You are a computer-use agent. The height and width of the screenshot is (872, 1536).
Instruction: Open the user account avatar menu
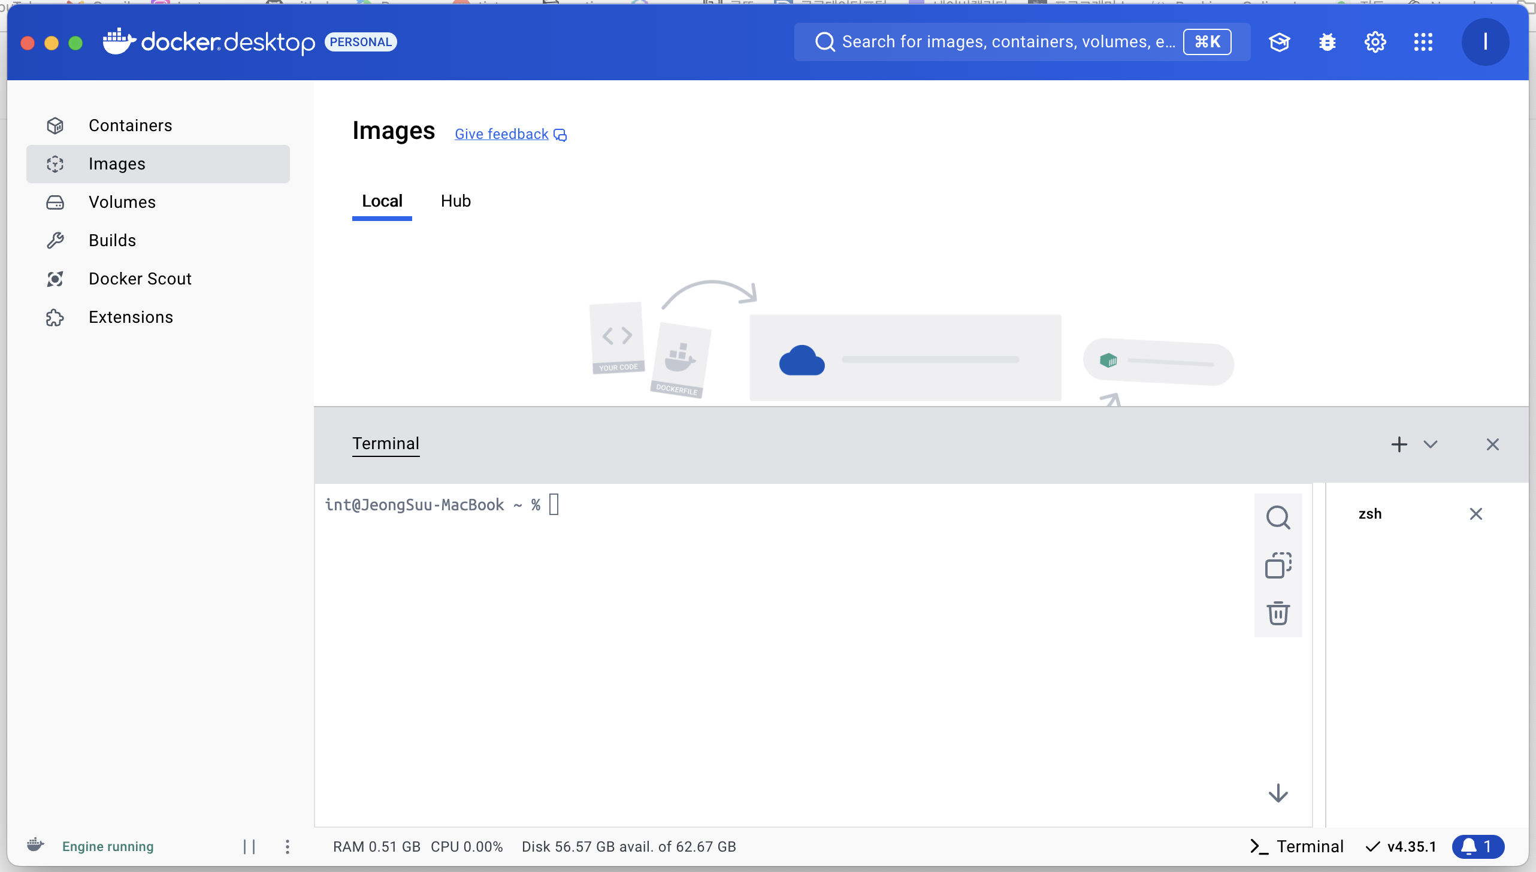pos(1485,42)
